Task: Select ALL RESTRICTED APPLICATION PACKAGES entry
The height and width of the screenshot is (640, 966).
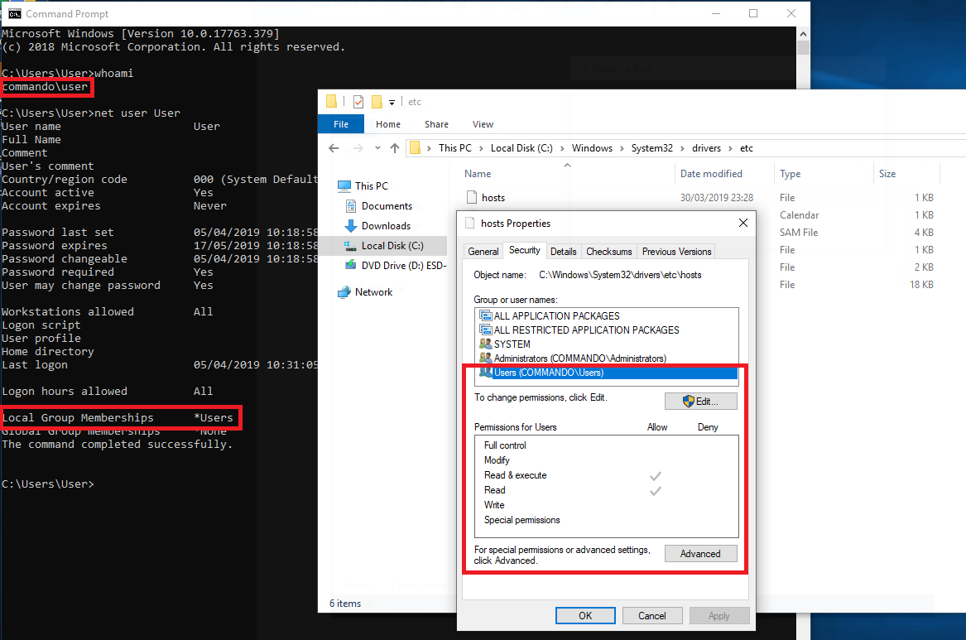Action: [x=586, y=330]
